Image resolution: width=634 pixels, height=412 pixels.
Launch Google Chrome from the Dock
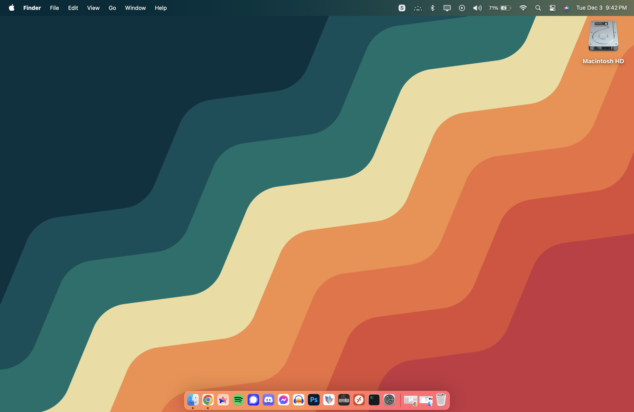208,400
